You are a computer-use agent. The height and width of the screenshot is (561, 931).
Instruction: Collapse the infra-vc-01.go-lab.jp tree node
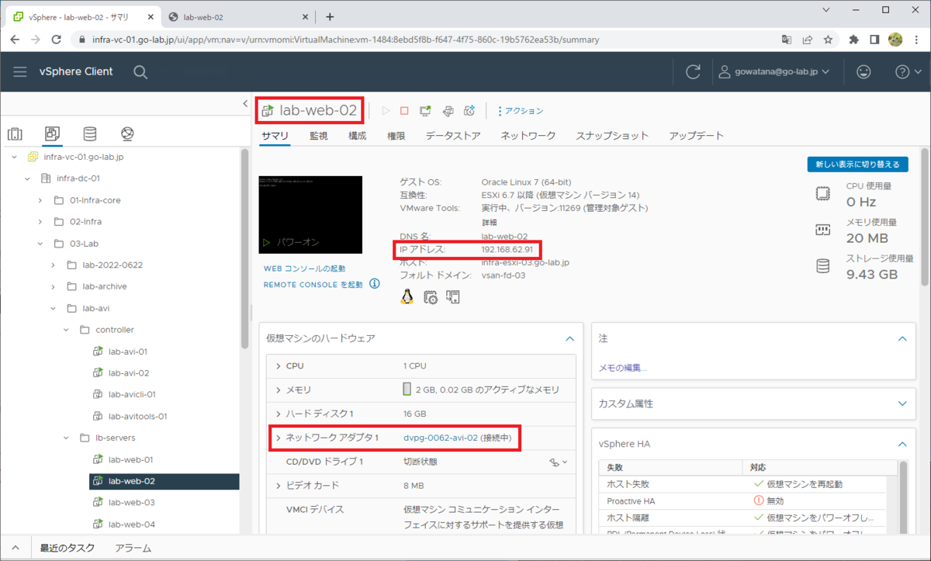pos(14,157)
